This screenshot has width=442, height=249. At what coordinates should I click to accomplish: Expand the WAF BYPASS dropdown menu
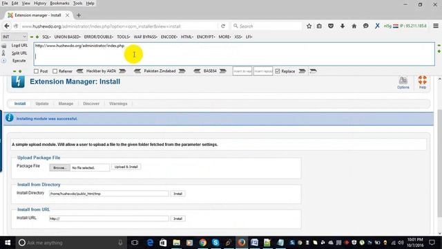(146, 37)
